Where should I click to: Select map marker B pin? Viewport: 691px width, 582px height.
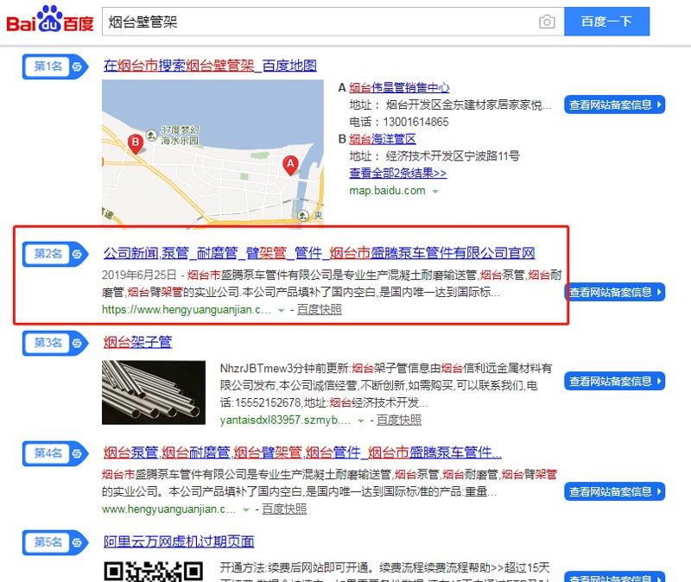tap(136, 143)
